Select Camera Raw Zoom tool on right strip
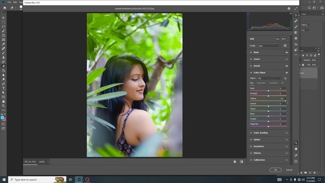 click(x=296, y=143)
